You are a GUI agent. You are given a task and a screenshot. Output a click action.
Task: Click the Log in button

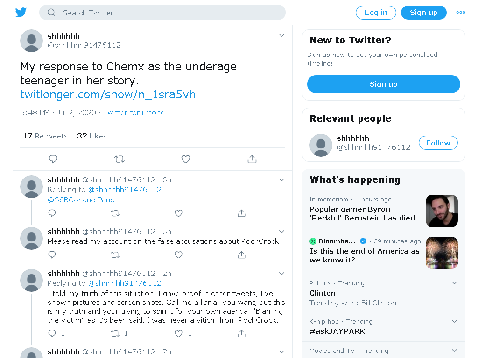coord(376,13)
